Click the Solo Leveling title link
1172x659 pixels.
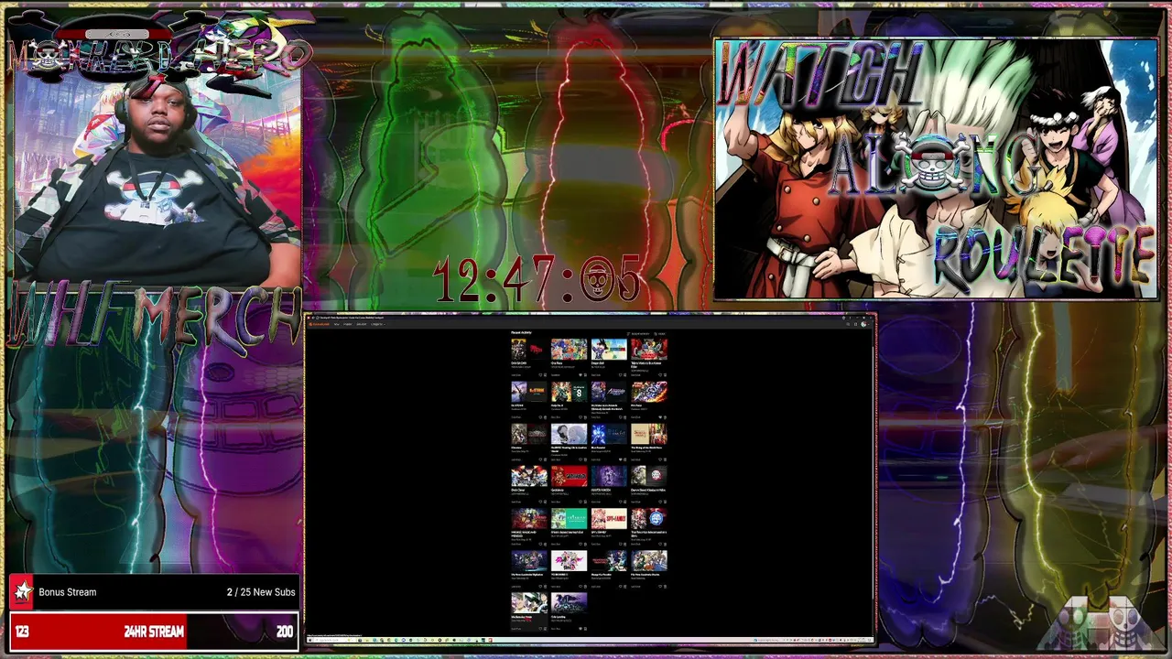[x=558, y=617]
